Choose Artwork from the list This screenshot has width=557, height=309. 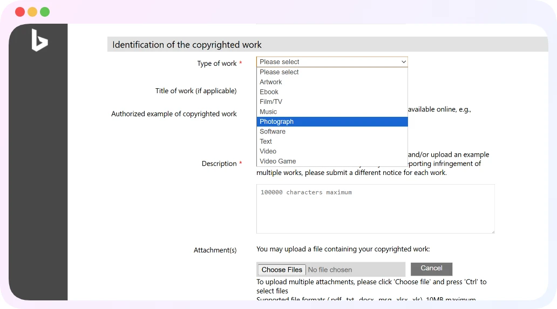[332, 82]
